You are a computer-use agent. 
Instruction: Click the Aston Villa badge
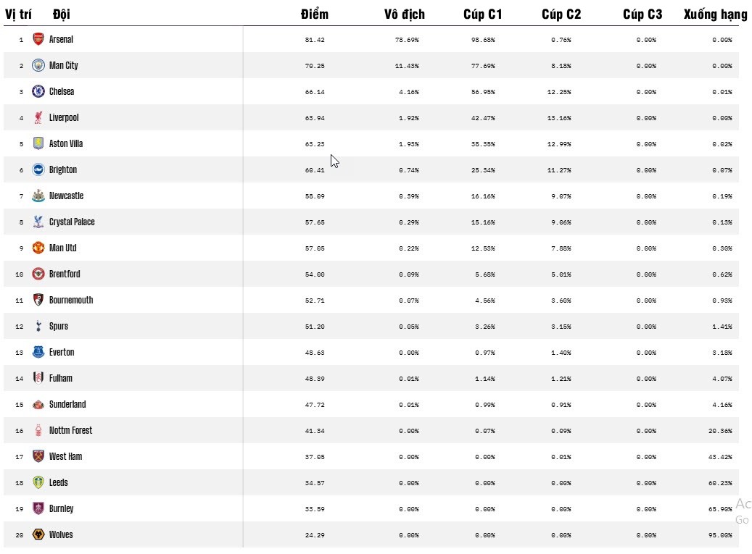(x=38, y=144)
